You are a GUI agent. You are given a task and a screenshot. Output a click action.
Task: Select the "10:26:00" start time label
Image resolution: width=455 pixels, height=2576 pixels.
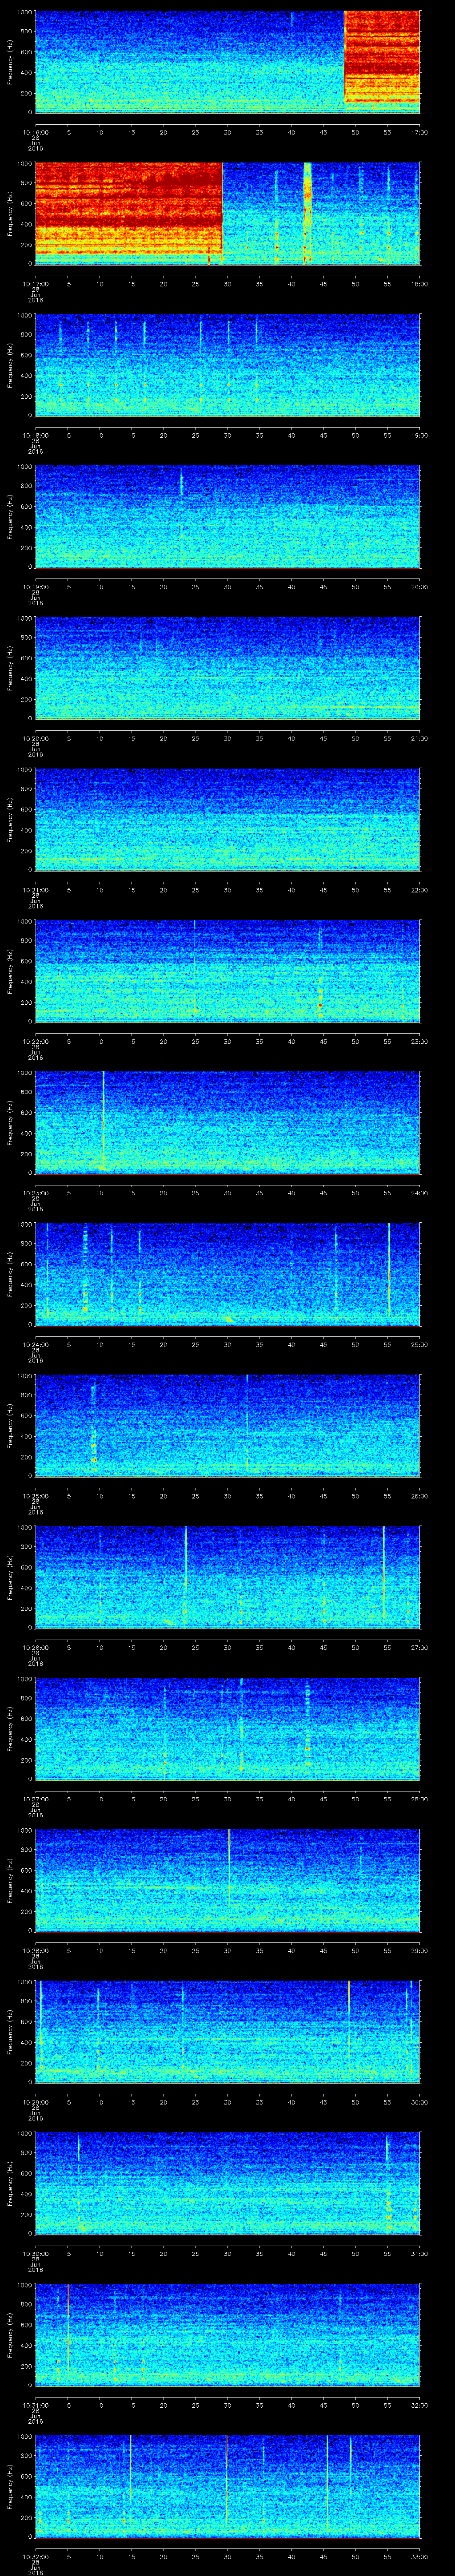35,1647
